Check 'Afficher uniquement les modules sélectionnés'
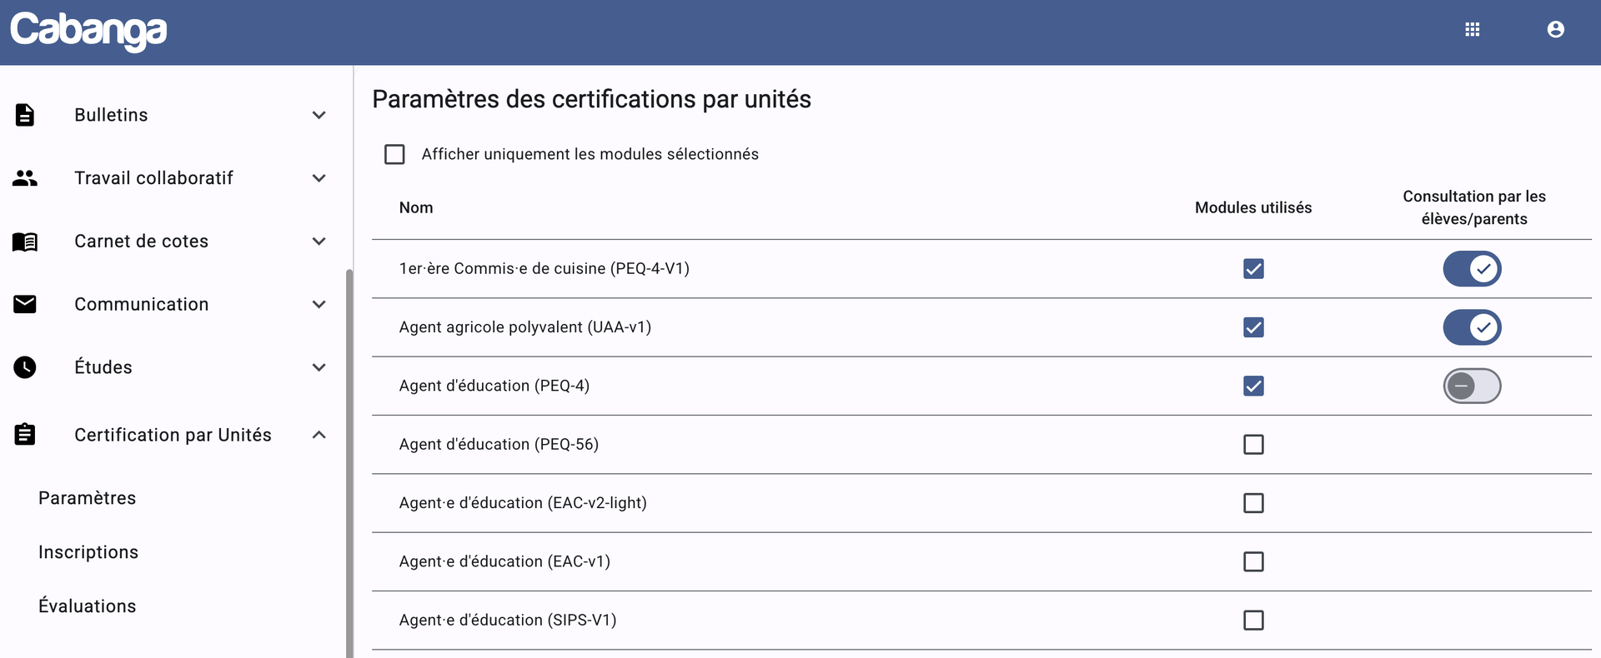This screenshot has width=1601, height=658. [394, 154]
